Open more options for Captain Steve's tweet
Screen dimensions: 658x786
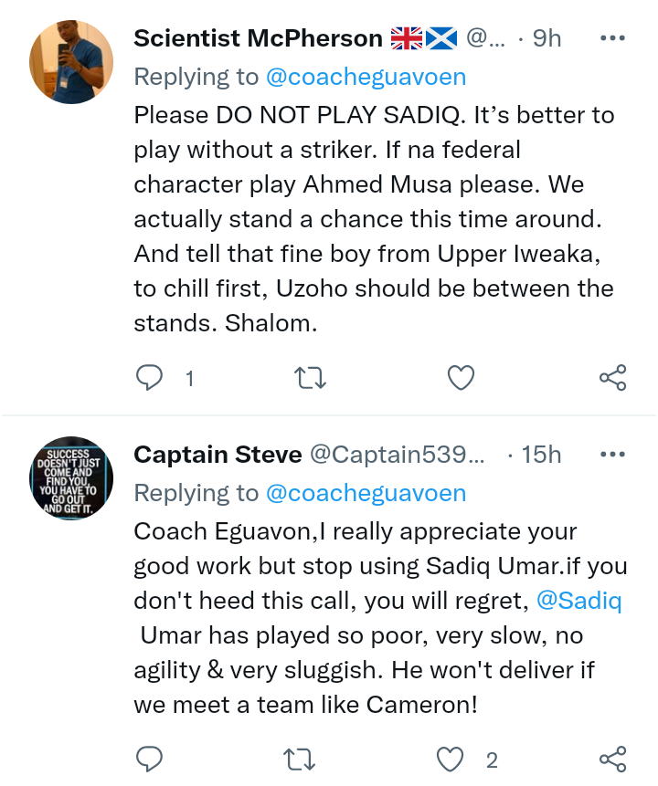pyautogui.click(x=611, y=454)
